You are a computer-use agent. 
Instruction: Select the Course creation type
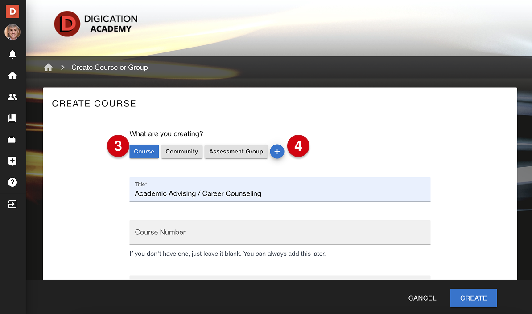[144, 151]
